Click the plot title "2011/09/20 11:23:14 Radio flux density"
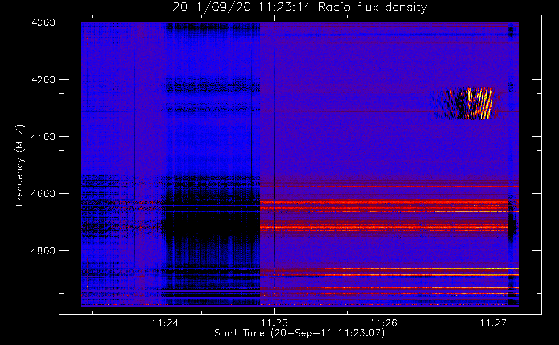The height and width of the screenshot is (345, 559). (300, 7)
